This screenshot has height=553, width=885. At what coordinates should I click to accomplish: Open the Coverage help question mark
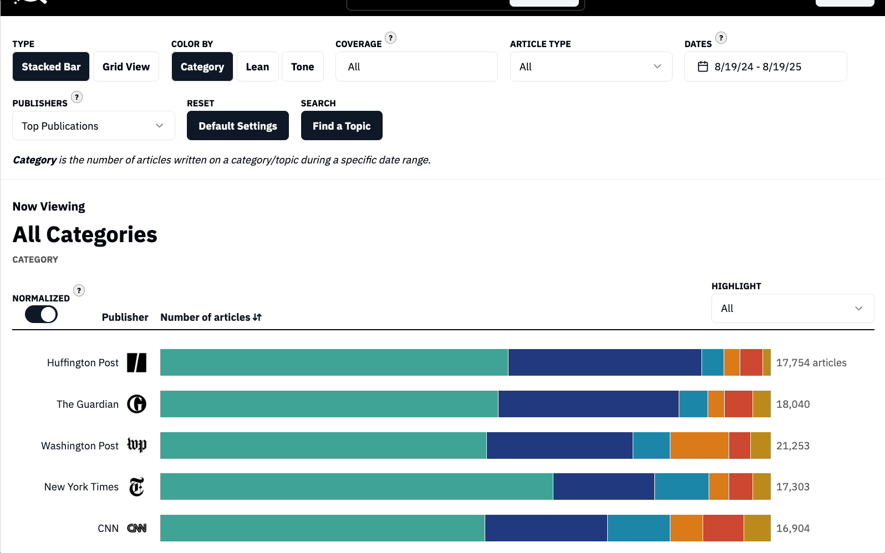[391, 38]
